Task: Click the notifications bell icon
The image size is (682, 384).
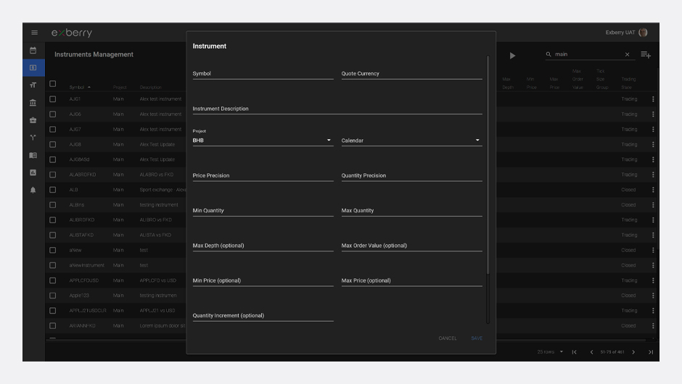Action: click(33, 190)
